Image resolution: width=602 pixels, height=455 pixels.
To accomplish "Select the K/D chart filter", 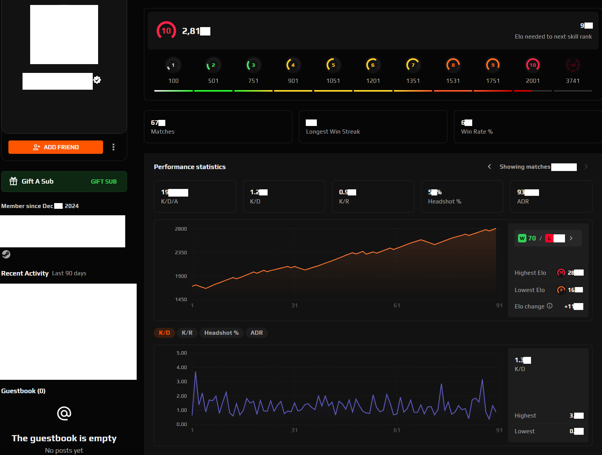I will coord(165,333).
